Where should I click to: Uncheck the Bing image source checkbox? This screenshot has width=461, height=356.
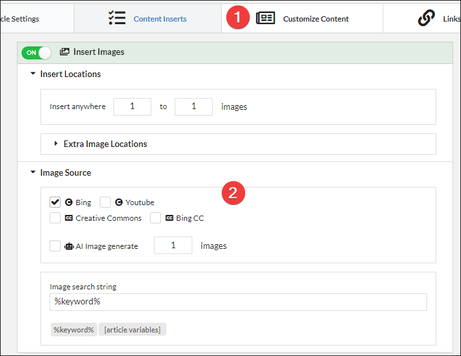(x=55, y=202)
